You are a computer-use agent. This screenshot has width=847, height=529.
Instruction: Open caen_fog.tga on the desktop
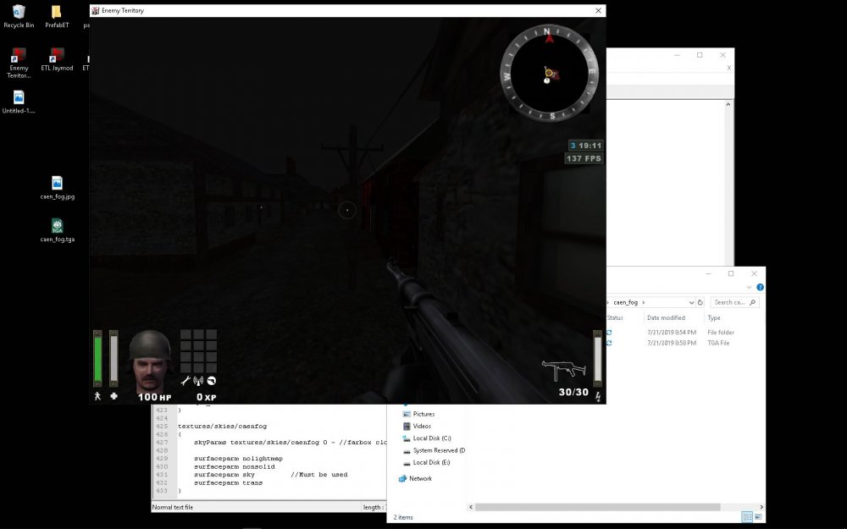coord(58,230)
